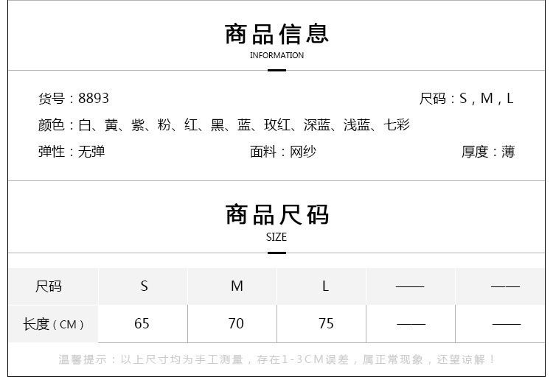Click the 玫红 color name
553x377 pixels.
coord(277,125)
